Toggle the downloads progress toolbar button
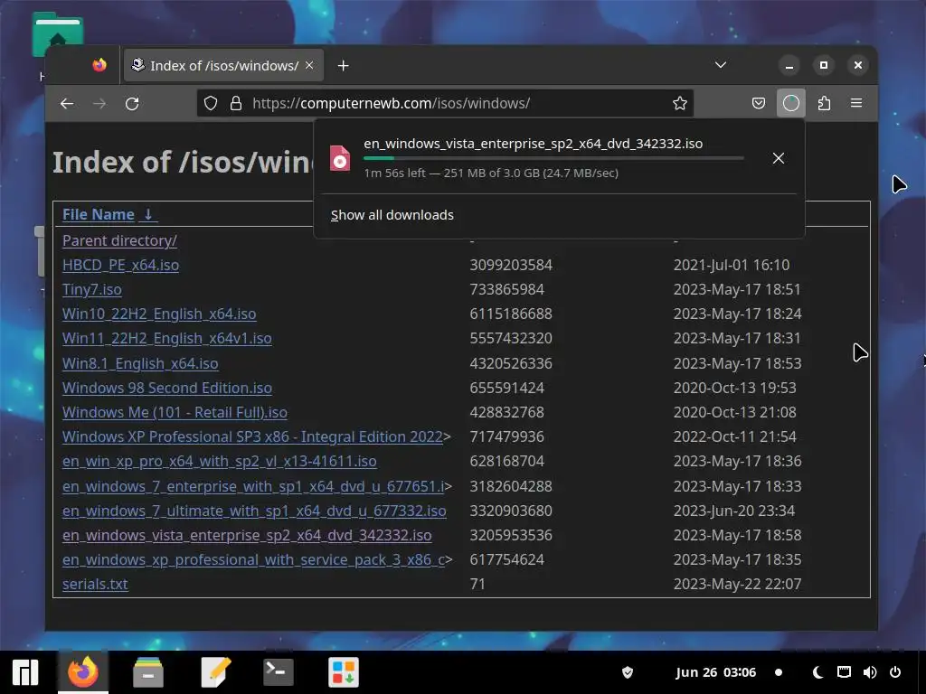The height and width of the screenshot is (694, 926). pos(790,103)
